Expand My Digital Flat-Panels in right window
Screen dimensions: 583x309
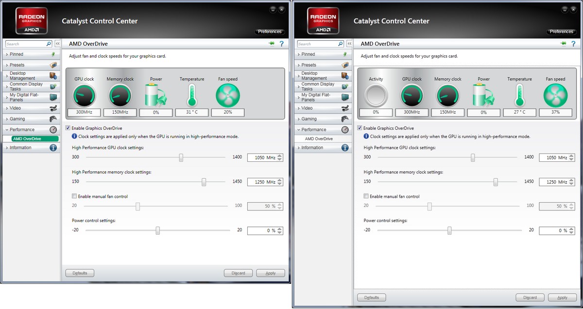(x=323, y=97)
